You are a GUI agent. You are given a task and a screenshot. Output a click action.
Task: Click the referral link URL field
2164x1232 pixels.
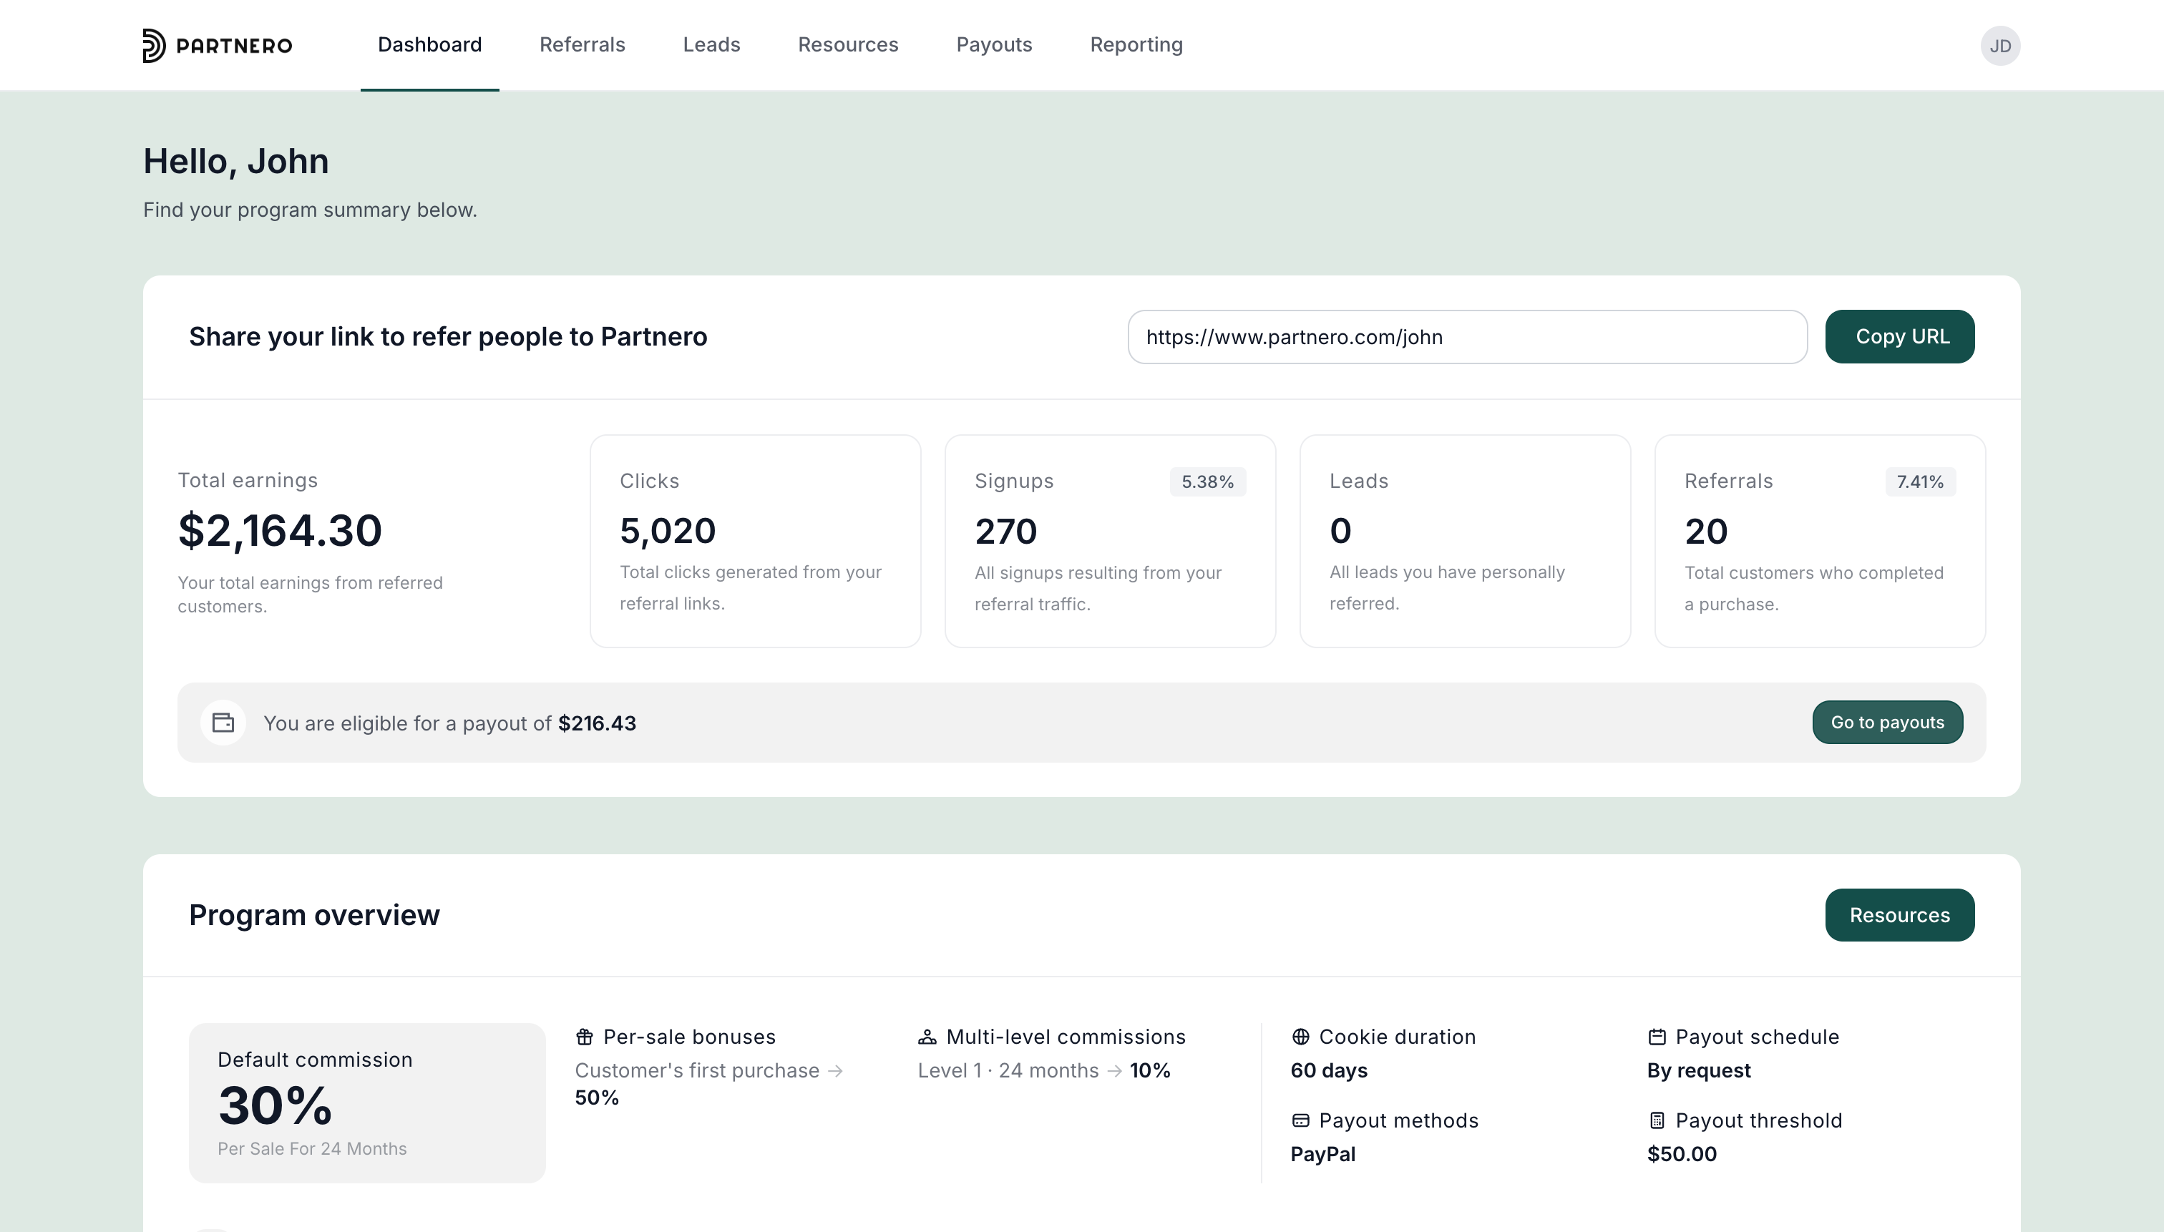(x=1467, y=337)
